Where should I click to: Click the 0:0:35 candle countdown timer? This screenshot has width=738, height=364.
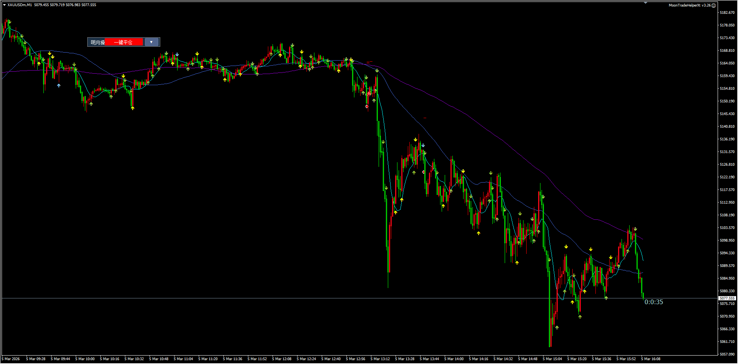click(654, 302)
